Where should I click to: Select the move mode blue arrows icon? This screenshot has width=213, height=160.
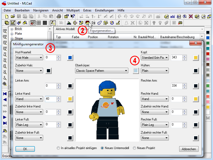(19, 23)
